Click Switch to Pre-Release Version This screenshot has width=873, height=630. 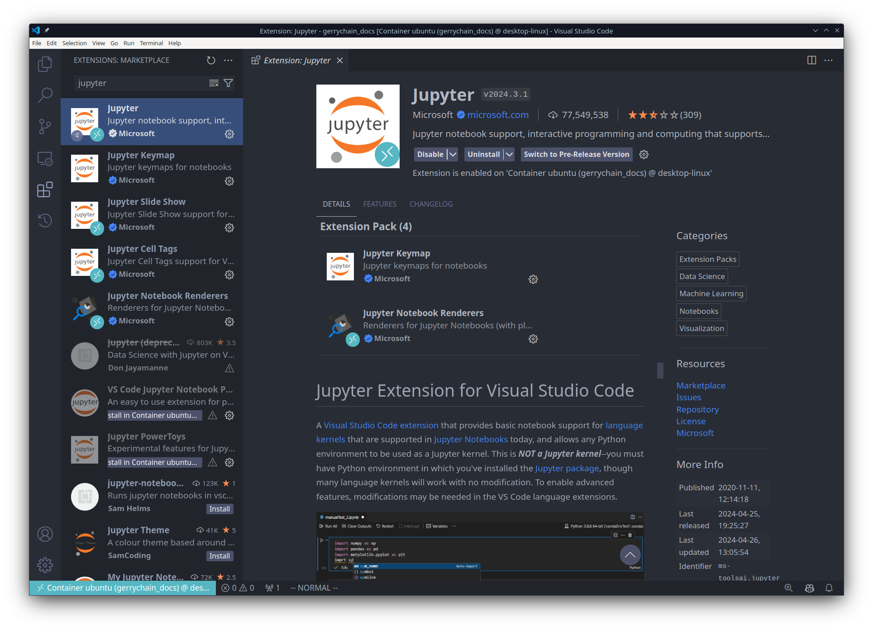pyautogui.click(x=576, y=154)
